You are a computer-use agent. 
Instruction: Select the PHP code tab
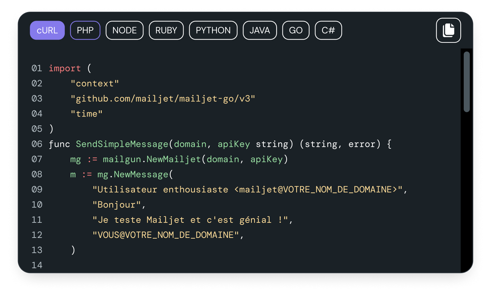(x=85, y=30)
